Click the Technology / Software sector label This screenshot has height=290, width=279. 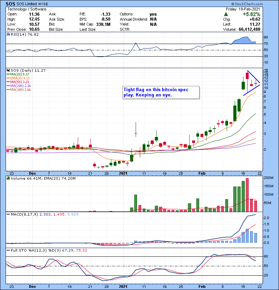tap(27, 9)
